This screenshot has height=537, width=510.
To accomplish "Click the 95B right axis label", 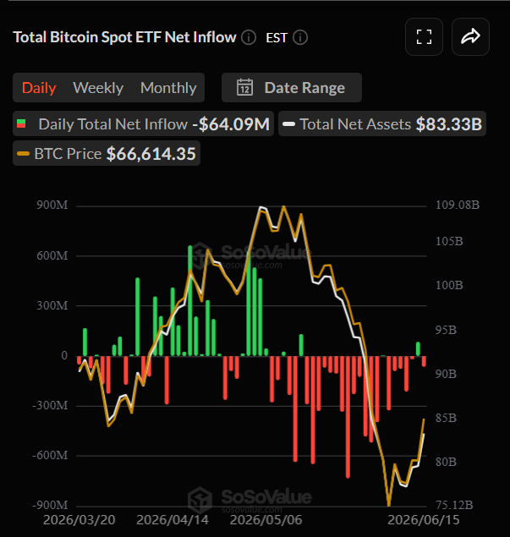I will 446,330.
